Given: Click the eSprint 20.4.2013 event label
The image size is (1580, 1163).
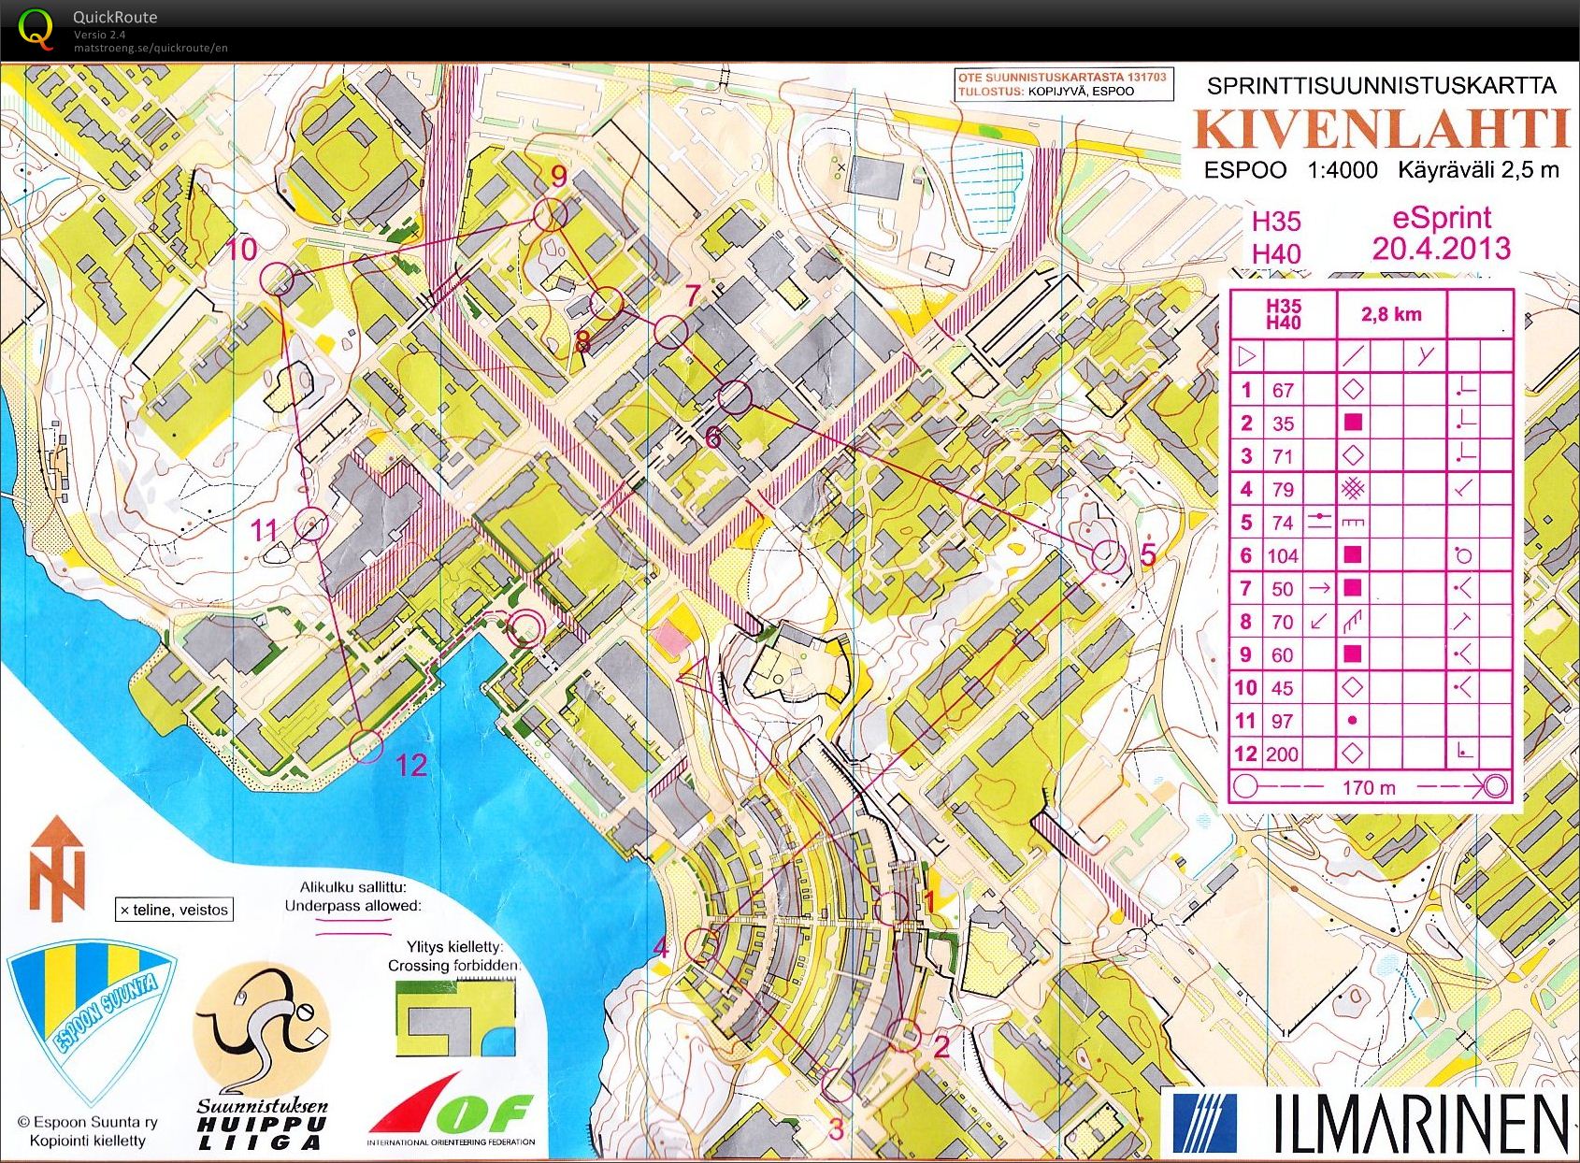Looking at the screenshot, I should [x=1441, y=233].
